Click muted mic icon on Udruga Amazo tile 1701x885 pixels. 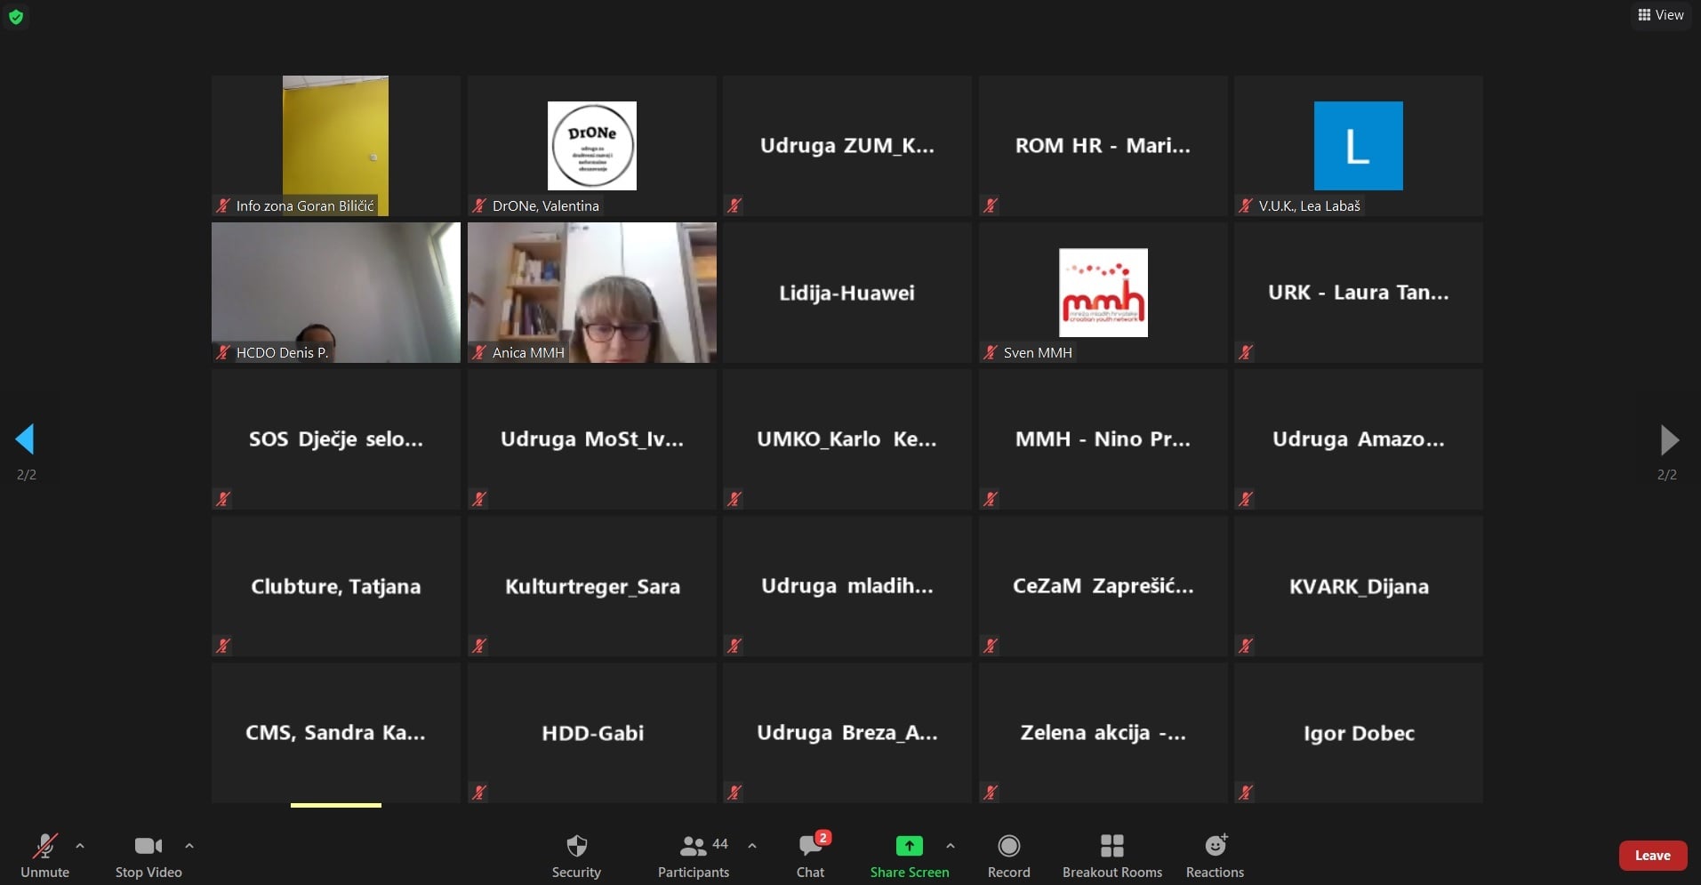click(x=1246, y=499)
